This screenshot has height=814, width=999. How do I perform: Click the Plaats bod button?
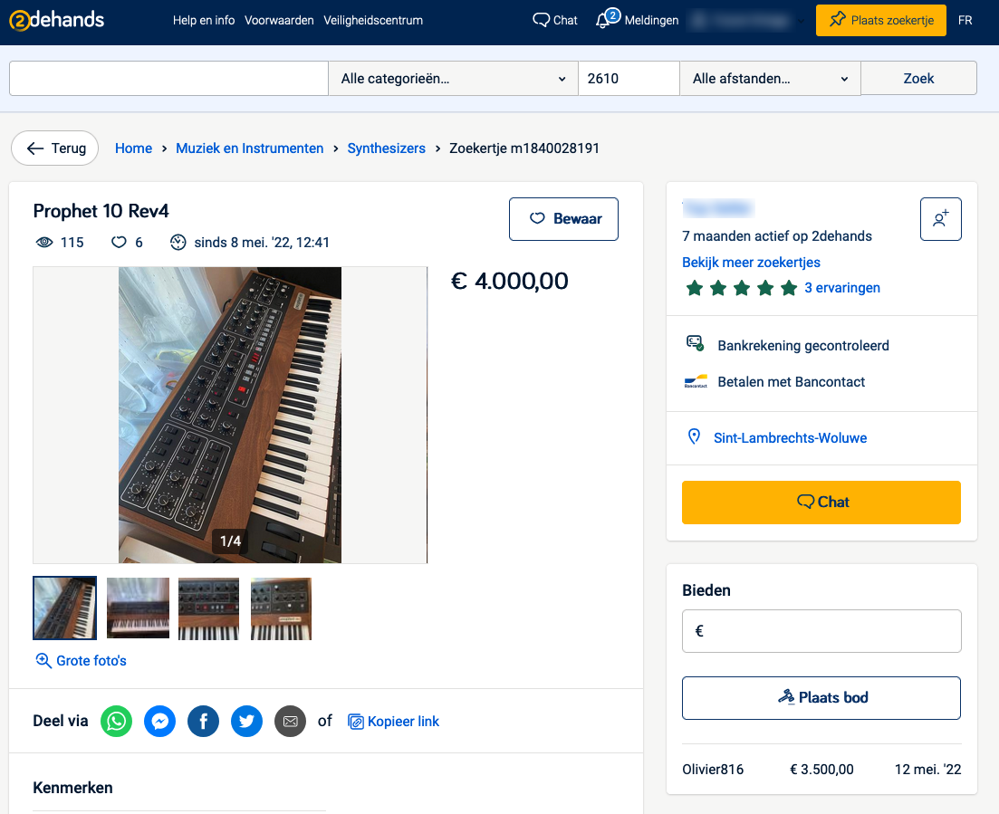[821, 698]
